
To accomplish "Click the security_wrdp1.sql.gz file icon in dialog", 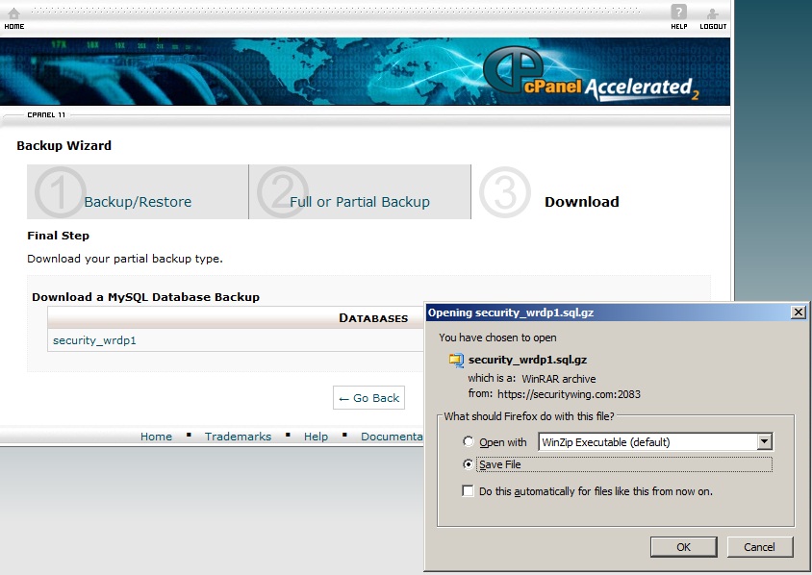I will 456,361.
